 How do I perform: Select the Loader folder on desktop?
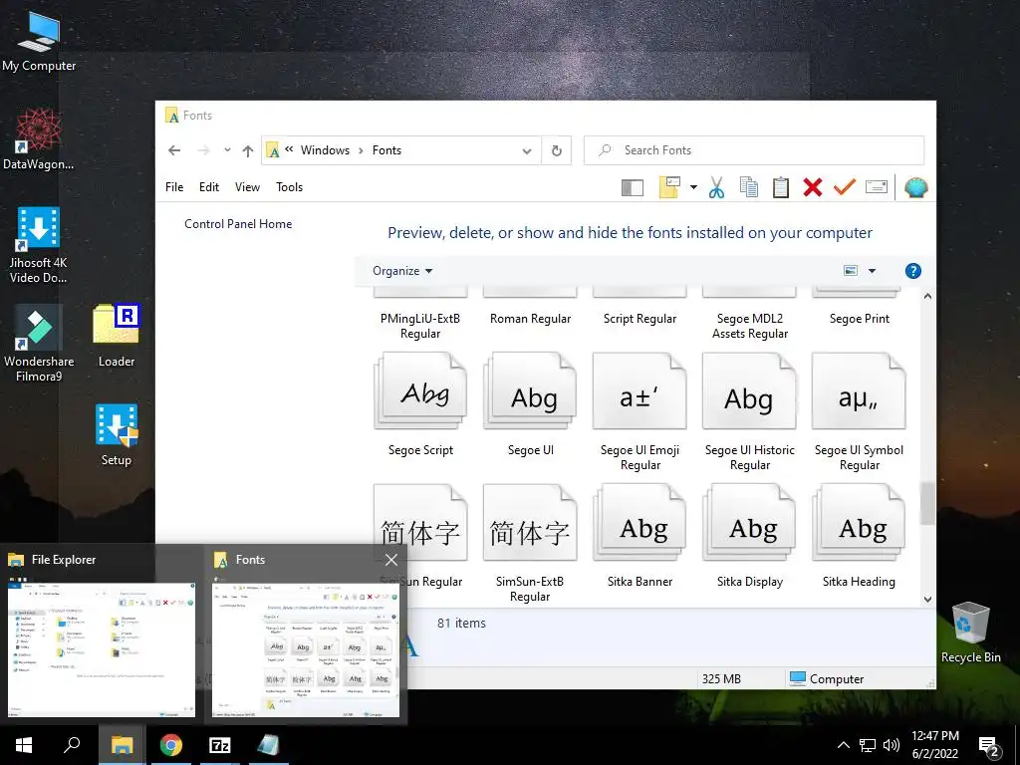pos(117,336)
